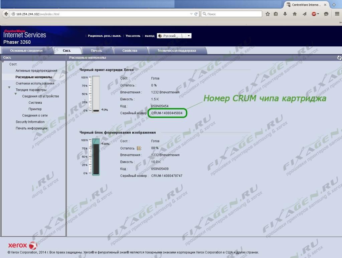Select Счетчики использования in sidebar

pyautogui.click(x=35, y=83)
